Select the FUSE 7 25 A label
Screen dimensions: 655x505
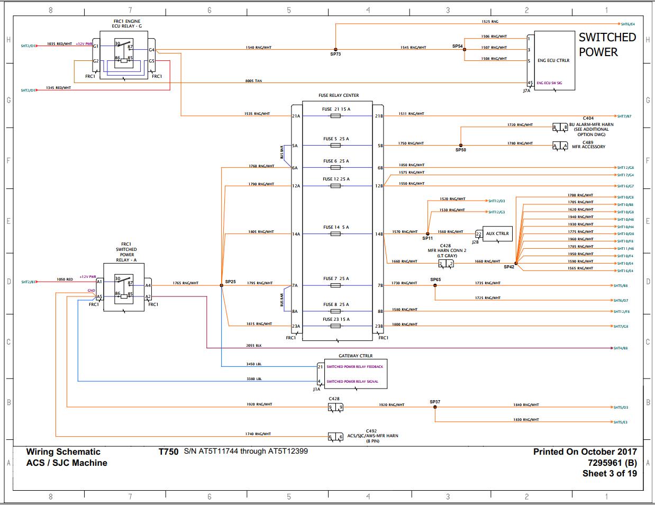(x=336, y=278)
